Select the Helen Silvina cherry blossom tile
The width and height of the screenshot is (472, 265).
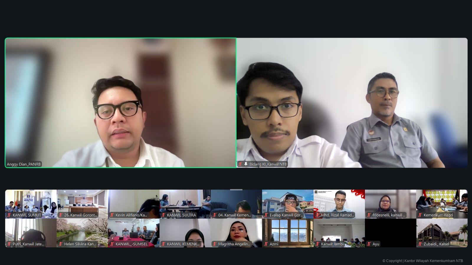click(x=82, y=233)
